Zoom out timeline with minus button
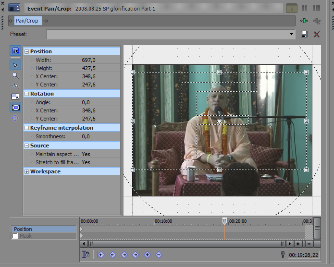334x267 pixels. [309, 244]
